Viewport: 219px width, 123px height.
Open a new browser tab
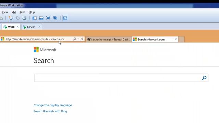181,39
